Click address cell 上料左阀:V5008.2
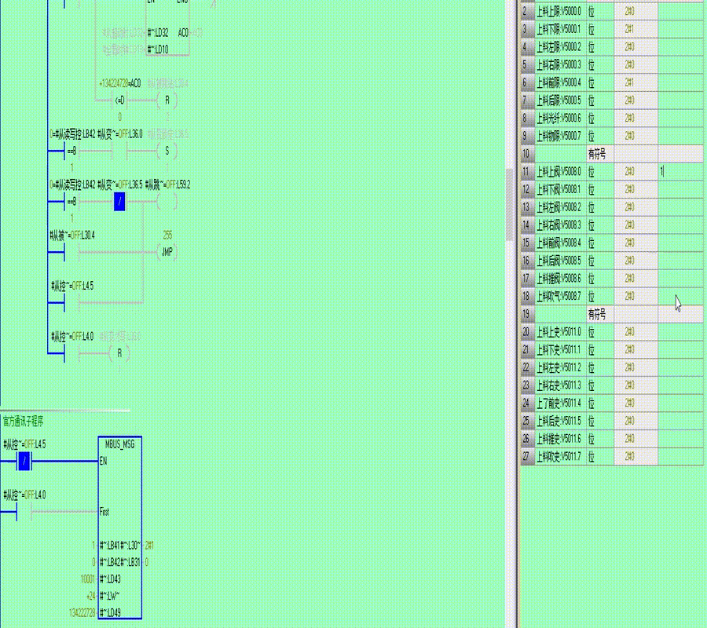This screenshot has height=628, width=707. pyautogui.click(x=560, y=207)
